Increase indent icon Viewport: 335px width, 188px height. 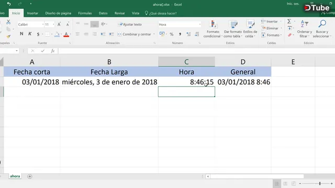[111, 34]
